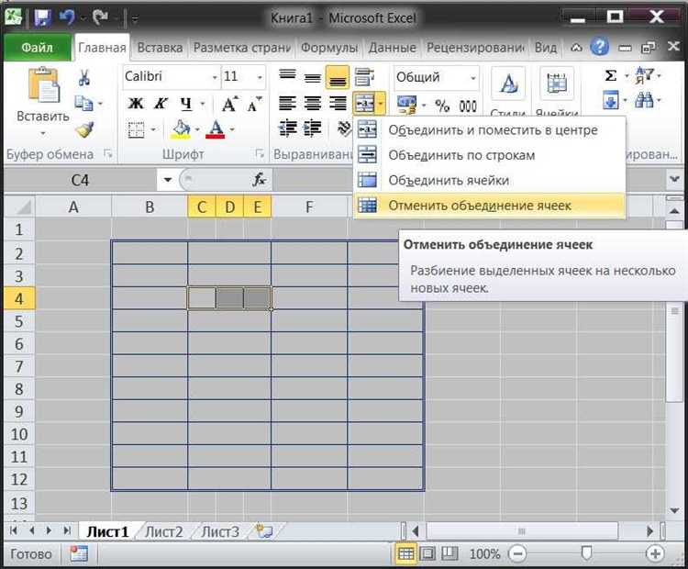
Task: Open the Calibri font name dropdown
Action: click(215, 78)
